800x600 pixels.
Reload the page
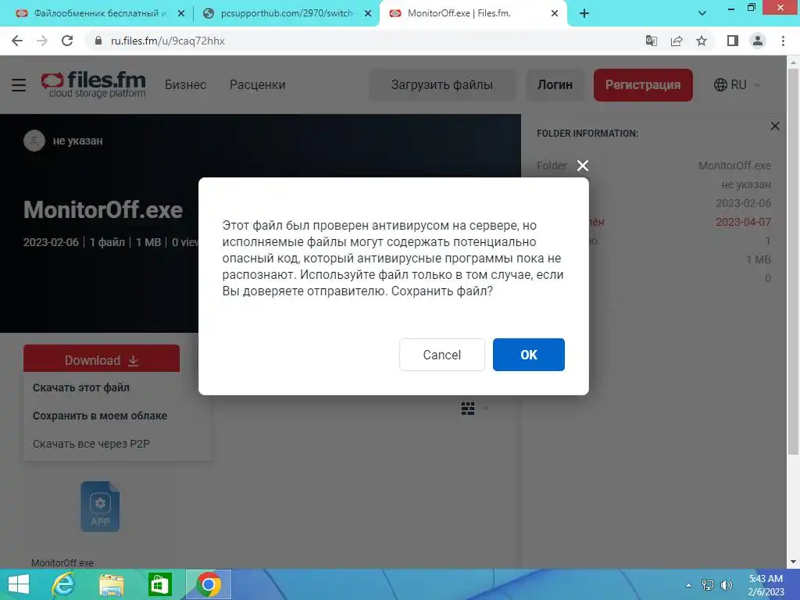tap(67, 41)
